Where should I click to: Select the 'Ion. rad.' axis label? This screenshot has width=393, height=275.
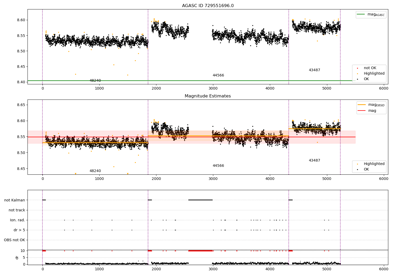pos(18,220)
